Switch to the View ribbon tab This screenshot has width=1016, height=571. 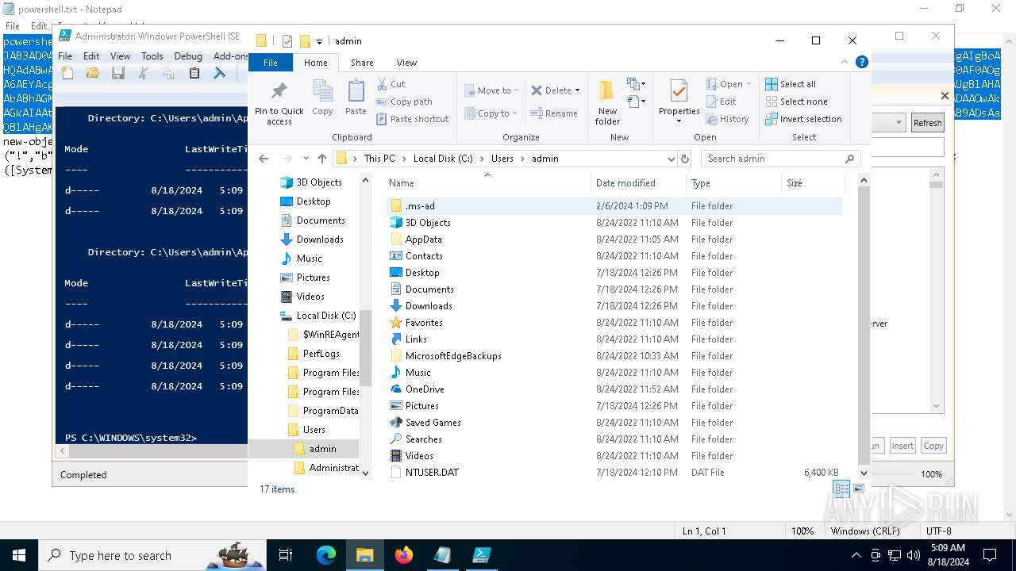coord(406,63)
